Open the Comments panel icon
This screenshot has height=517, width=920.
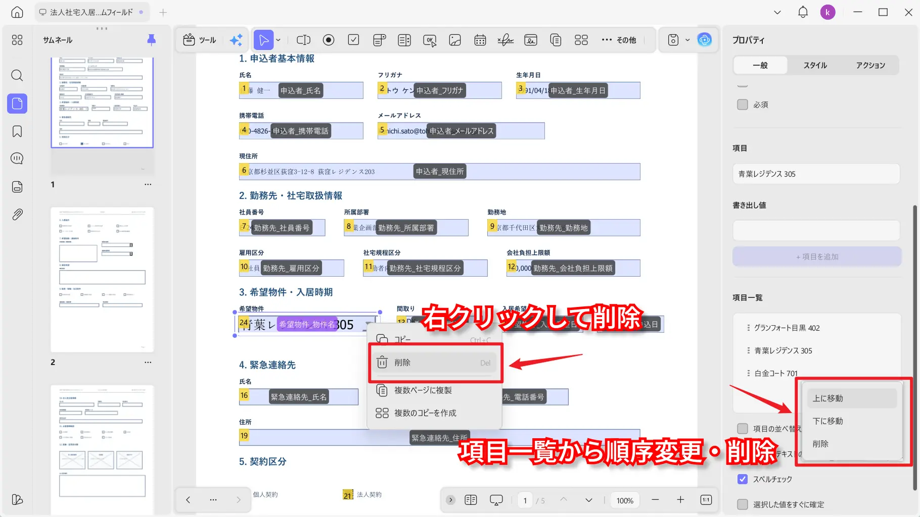click(x=17, y=159)
